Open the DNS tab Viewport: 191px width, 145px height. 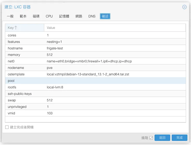[x=92, y=16]
